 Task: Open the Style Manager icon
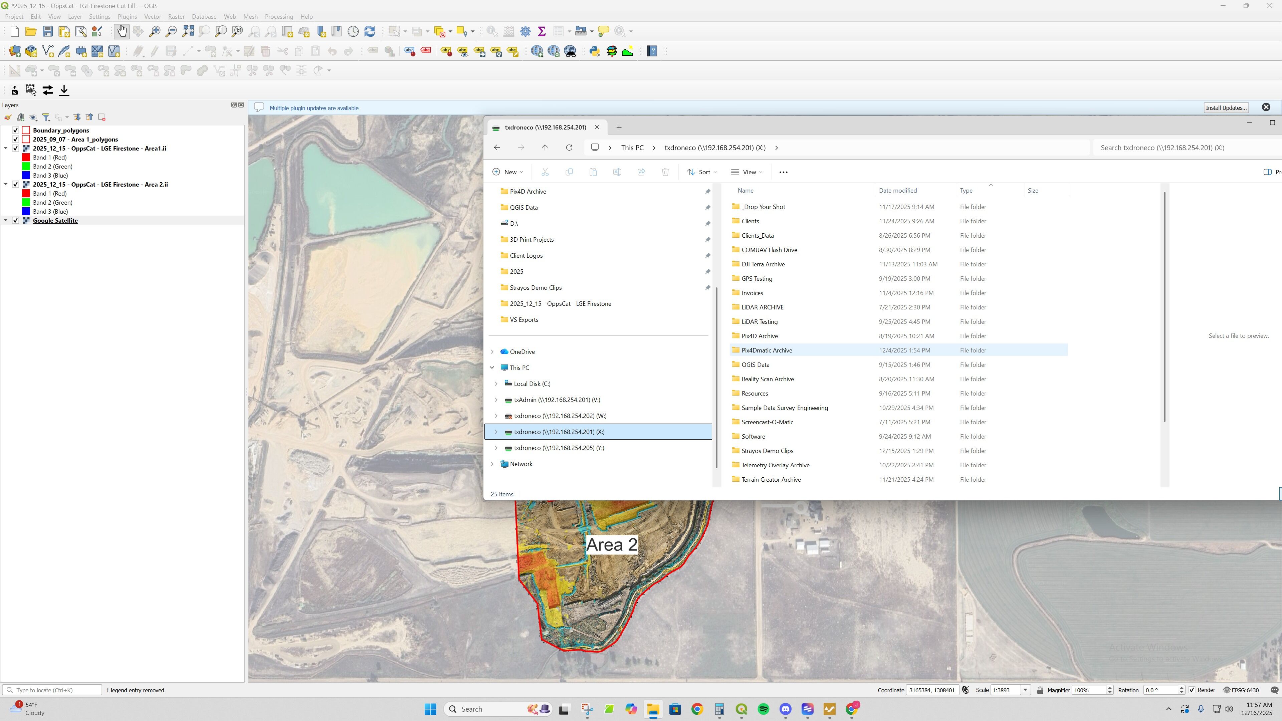pos(97,31)
